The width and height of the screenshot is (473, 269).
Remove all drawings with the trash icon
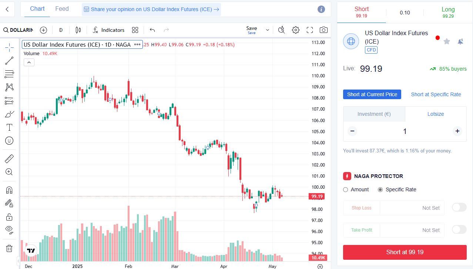click(9, 248)
